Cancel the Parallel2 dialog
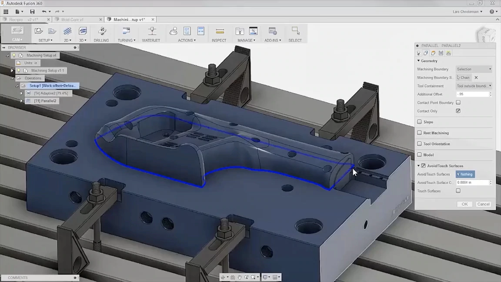The width and height of the screenshot is (501, 282). (483, 204)
